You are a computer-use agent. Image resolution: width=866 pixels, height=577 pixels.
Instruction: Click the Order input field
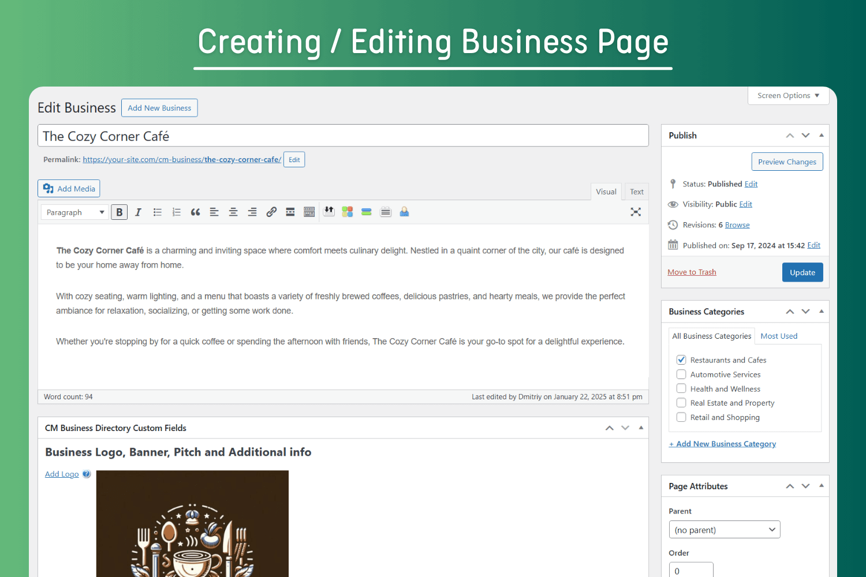(x=691, y=570)
